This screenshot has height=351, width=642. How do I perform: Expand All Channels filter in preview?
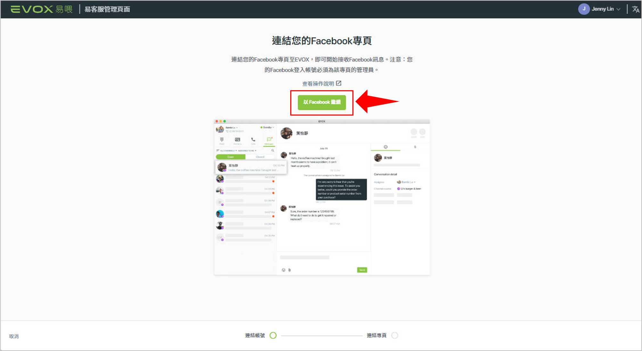[228, 151]
